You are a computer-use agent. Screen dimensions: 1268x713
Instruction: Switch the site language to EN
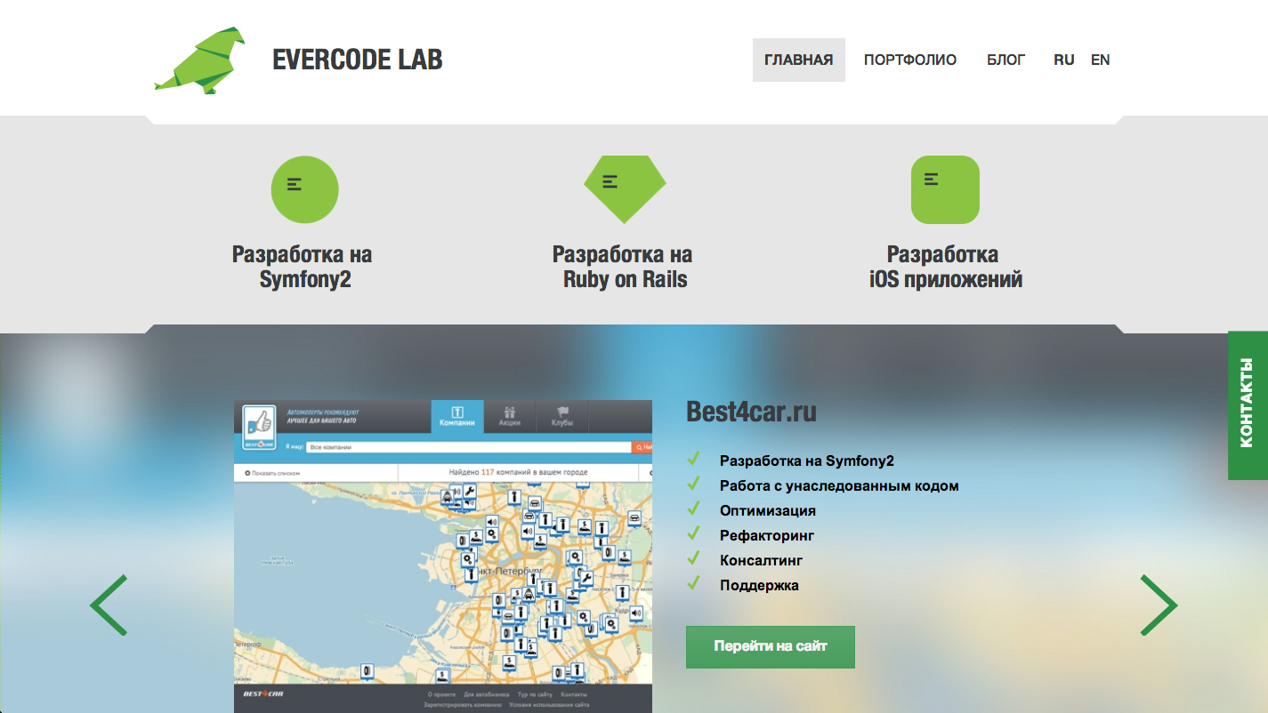point(1101,60)
